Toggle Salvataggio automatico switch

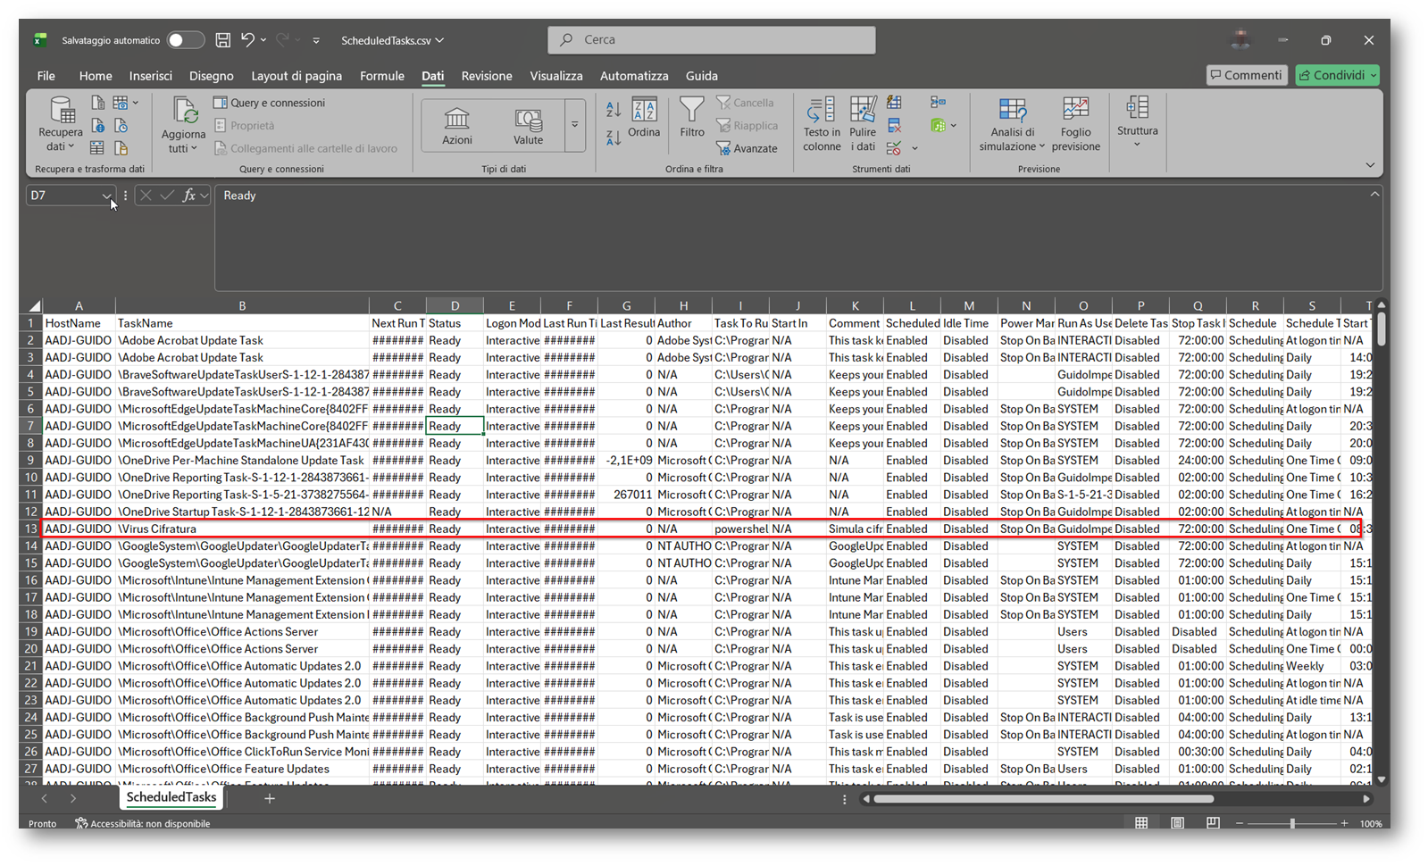coord(185,40)
